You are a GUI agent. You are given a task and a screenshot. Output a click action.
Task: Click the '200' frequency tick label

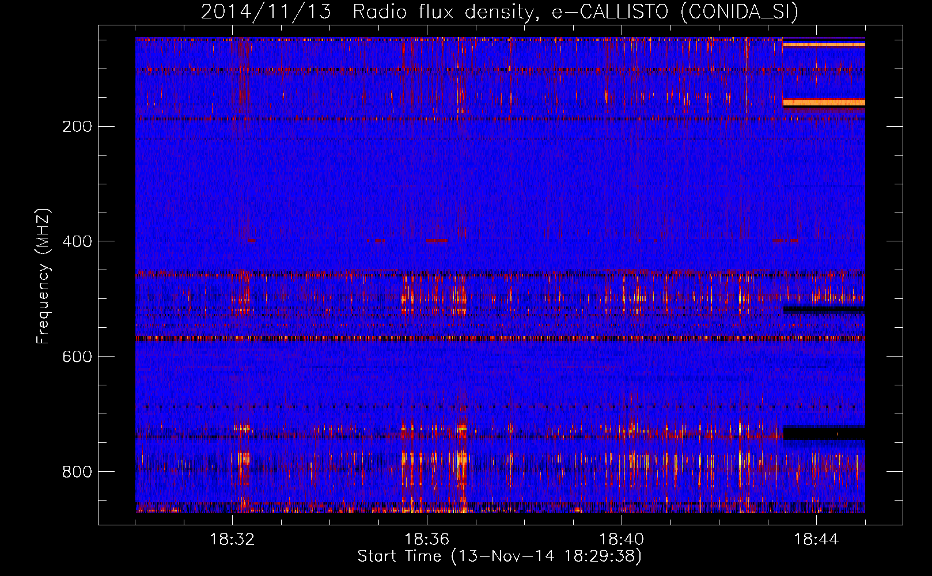point(77,127)
